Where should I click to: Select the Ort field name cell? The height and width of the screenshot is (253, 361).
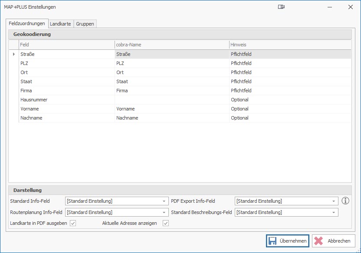pos(67,72)
